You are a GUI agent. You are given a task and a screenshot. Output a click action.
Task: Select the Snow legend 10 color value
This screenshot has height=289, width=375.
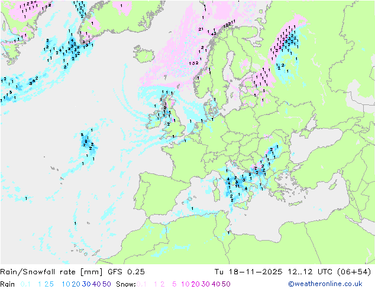point(185,284)
